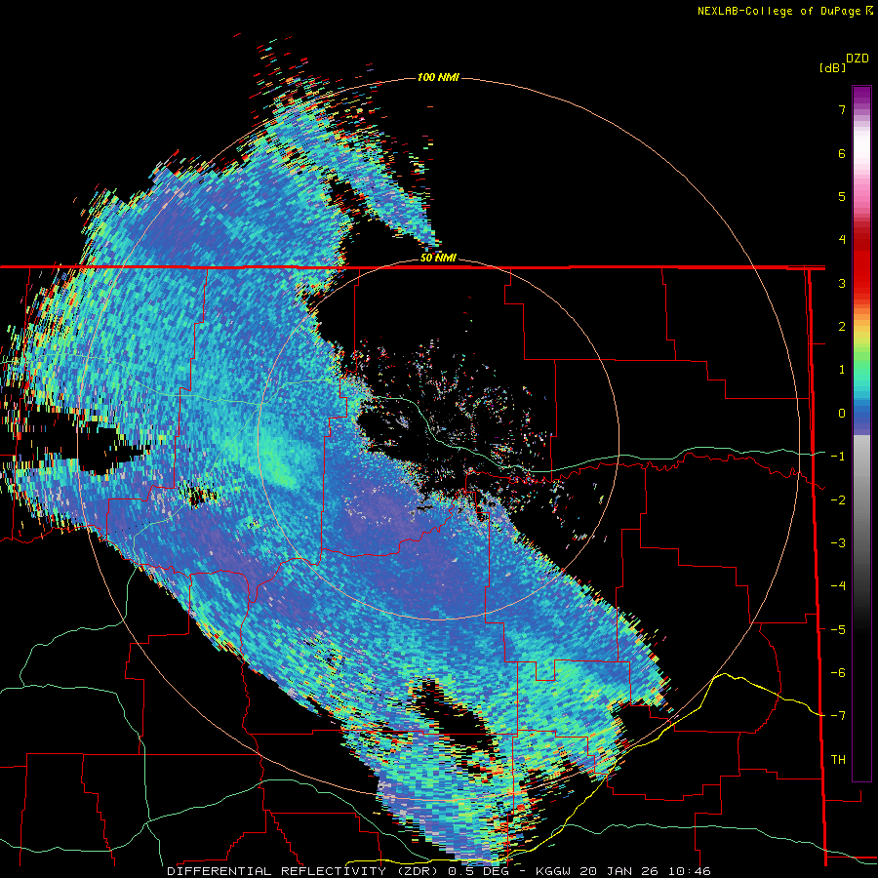Click the -6 value on the scale
Image resolution: width=878 pixels, height=878 pixels.
click(838, 673)
